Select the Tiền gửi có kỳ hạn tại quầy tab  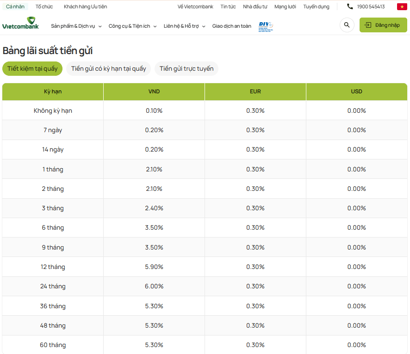coord(108,69)
